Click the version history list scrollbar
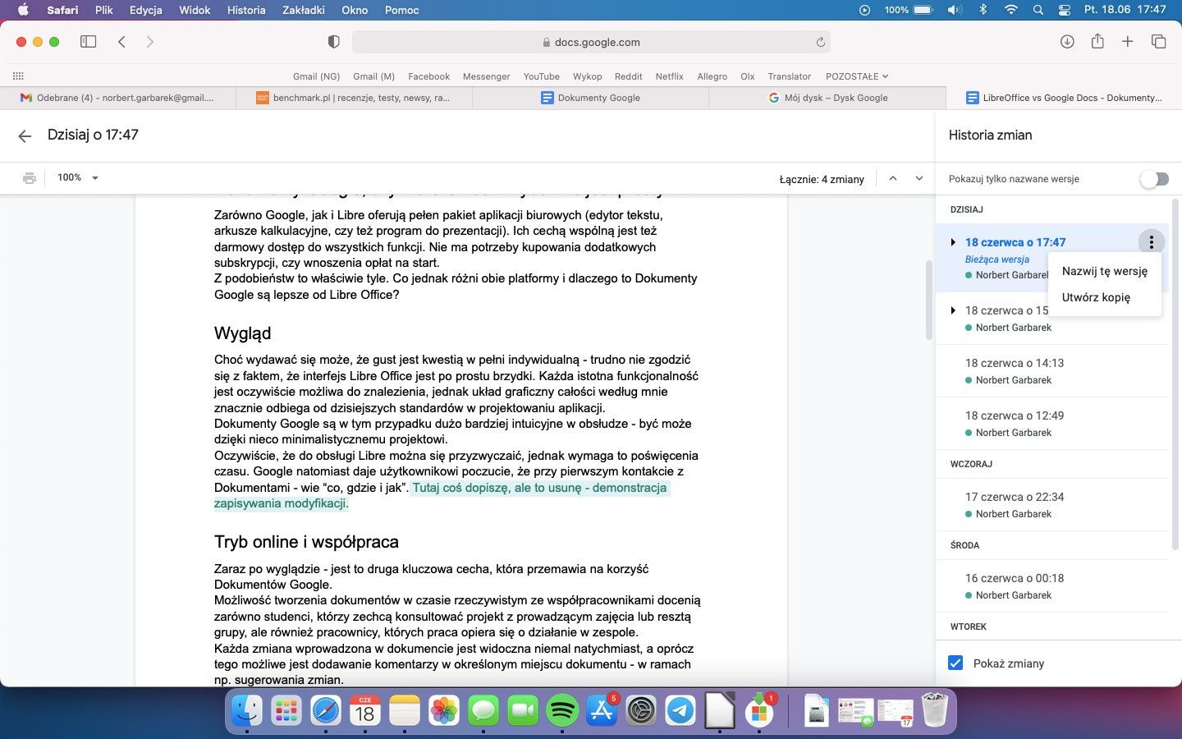This screenshot has height=739, width=1182. pos(1175,374)
